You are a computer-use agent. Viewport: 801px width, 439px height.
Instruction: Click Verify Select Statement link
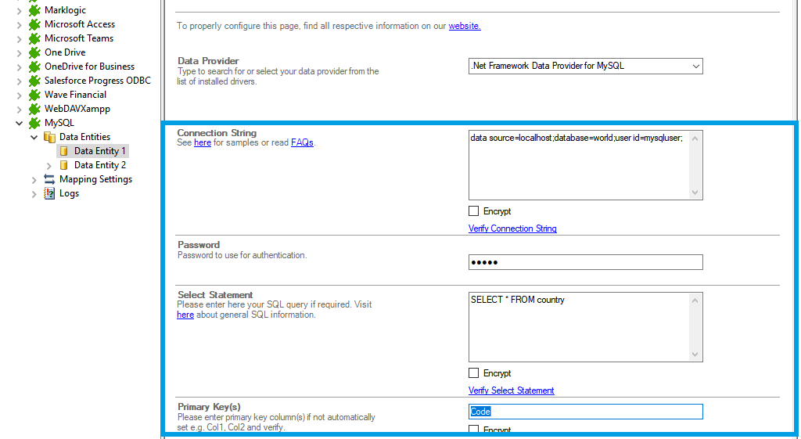511,390
